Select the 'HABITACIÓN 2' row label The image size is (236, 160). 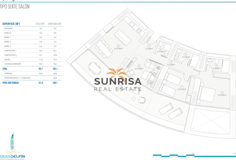(x=11, y=55)
